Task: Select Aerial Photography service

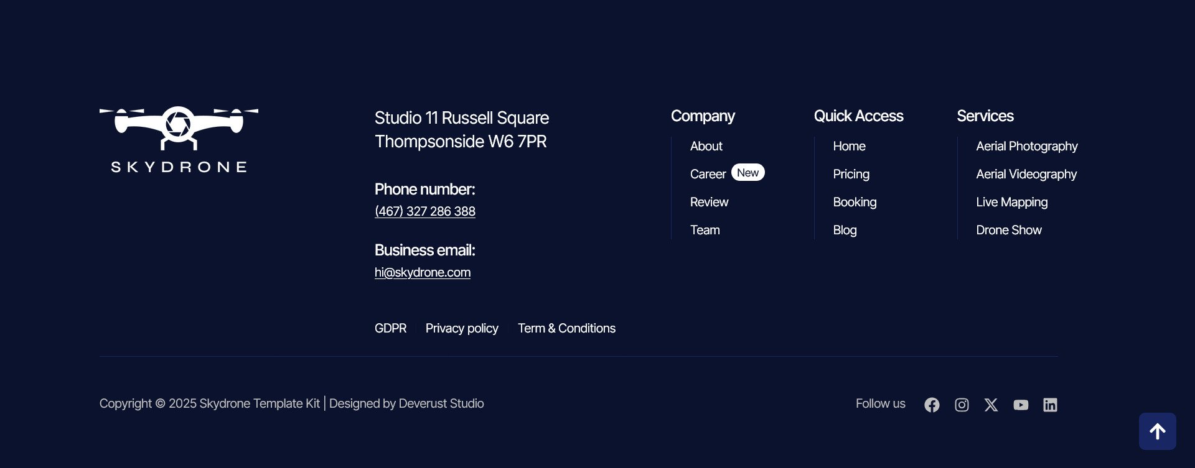Action: (x=1027, y=146)
